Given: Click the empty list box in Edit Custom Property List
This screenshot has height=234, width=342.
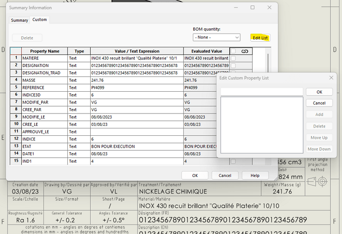Looking at the screenshot, I should point(262,125).
